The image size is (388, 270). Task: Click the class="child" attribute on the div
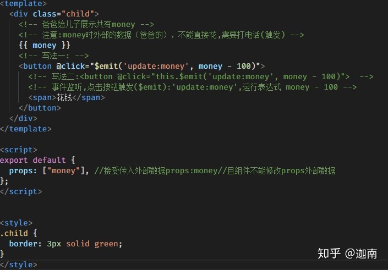pyautogui.click(x=63, y=14)
